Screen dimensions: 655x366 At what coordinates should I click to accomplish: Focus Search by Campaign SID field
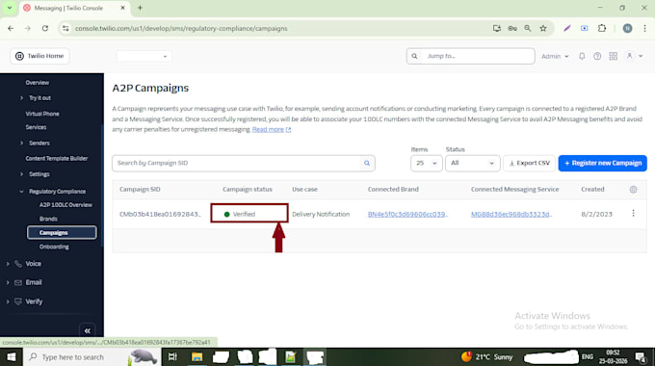coord(236,163)
